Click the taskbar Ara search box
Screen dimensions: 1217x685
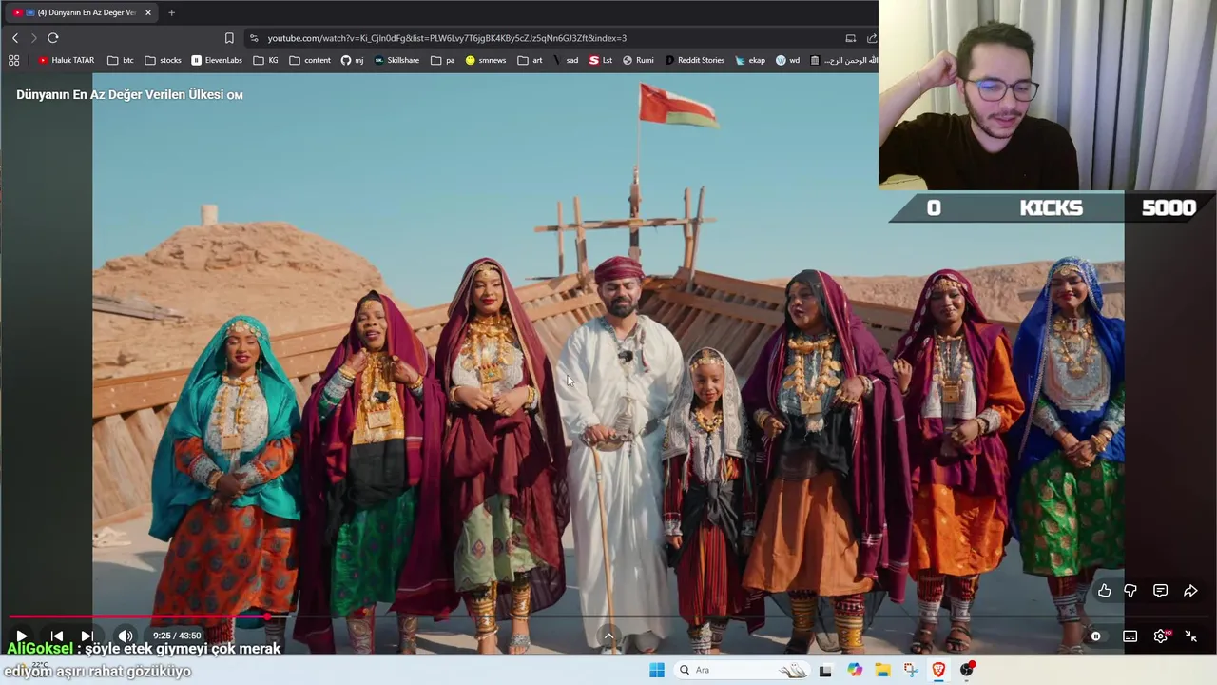(x=741, y=670)
